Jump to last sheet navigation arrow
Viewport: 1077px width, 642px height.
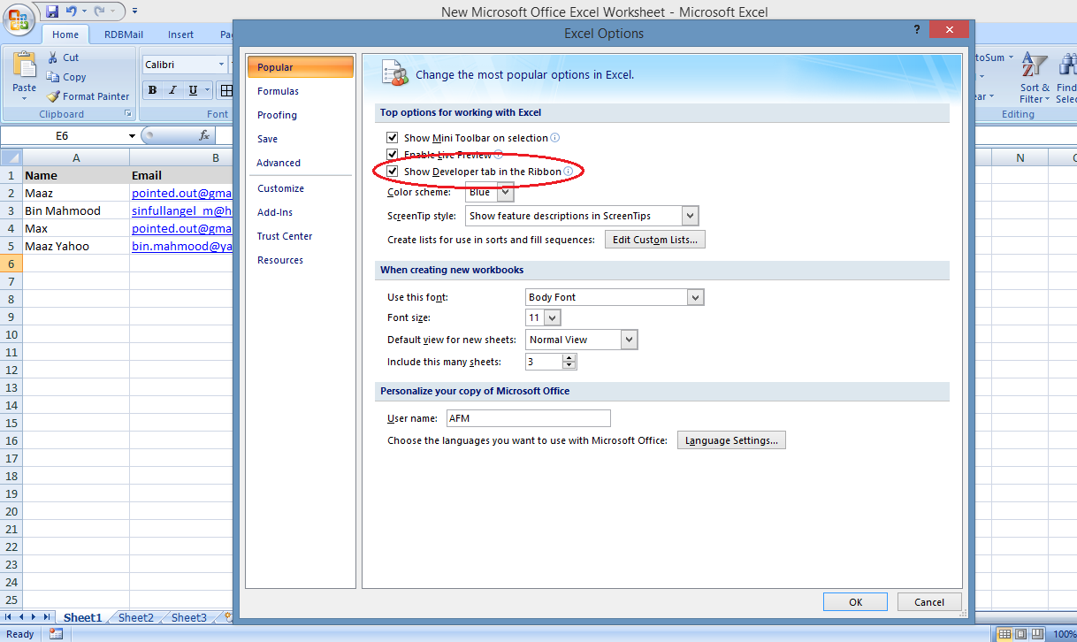coord(47,617)
